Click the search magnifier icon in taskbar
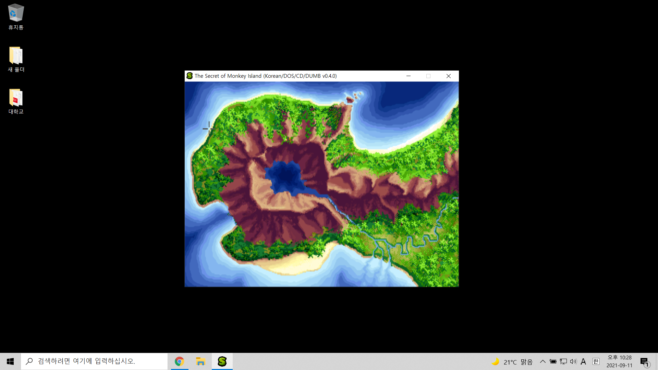 coord(29,361)
